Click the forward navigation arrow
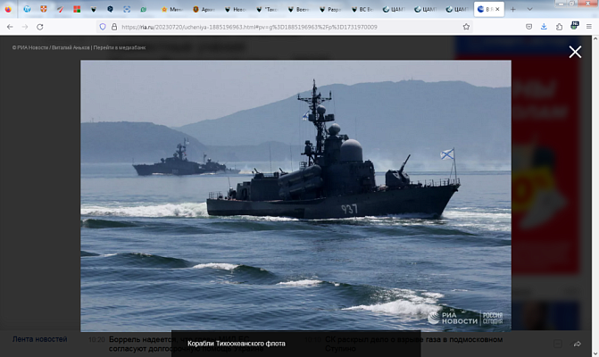This screenshot has height=357, width=599. click(25, 27)
